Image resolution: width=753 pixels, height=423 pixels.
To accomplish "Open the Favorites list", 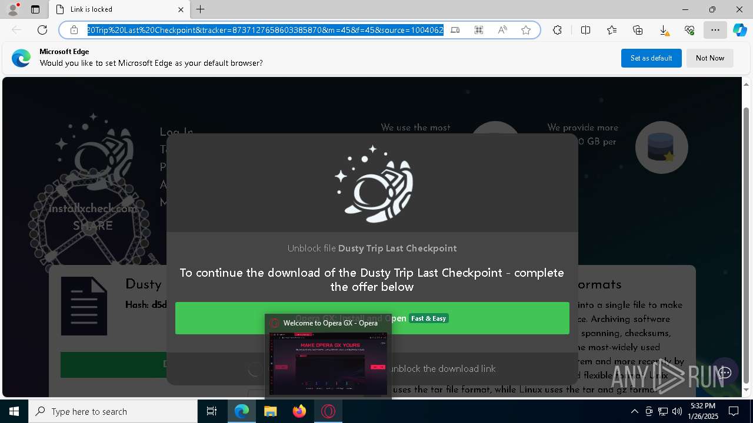I will 612,30.
